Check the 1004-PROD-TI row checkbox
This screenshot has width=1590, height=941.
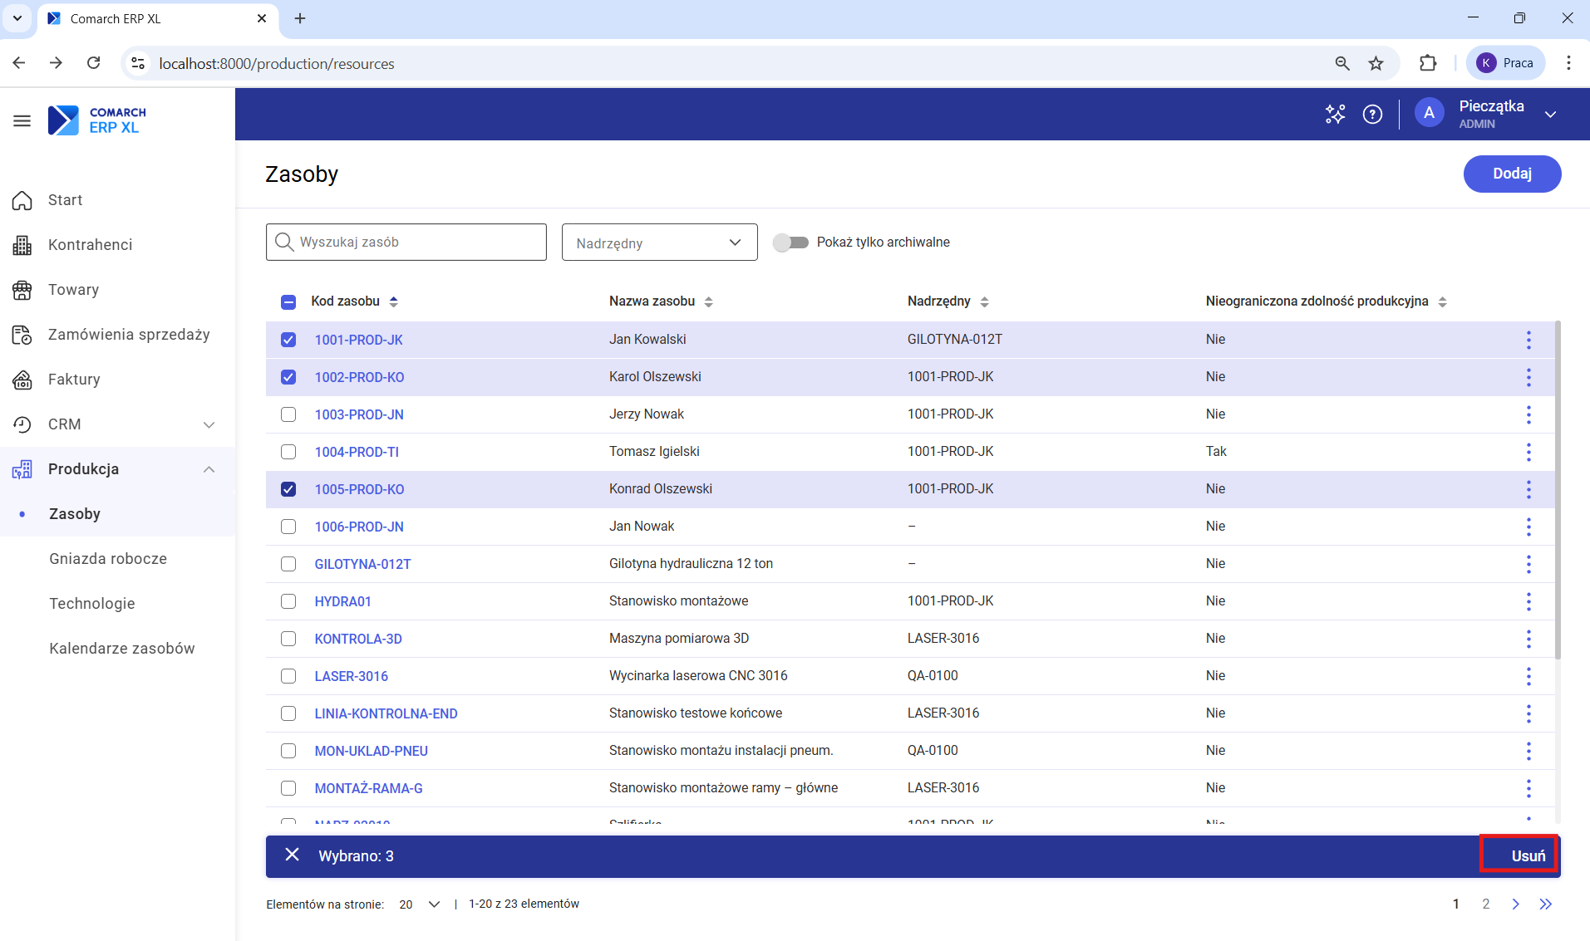288,452
